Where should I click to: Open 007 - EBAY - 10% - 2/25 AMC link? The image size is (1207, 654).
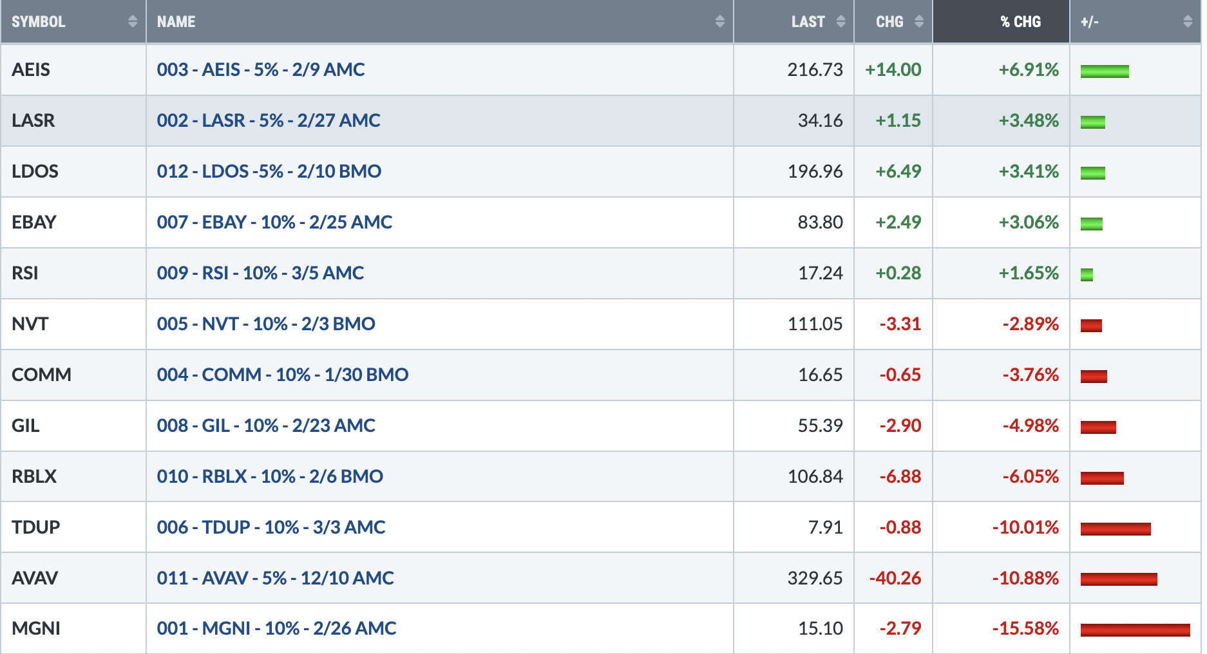point(274,222)
